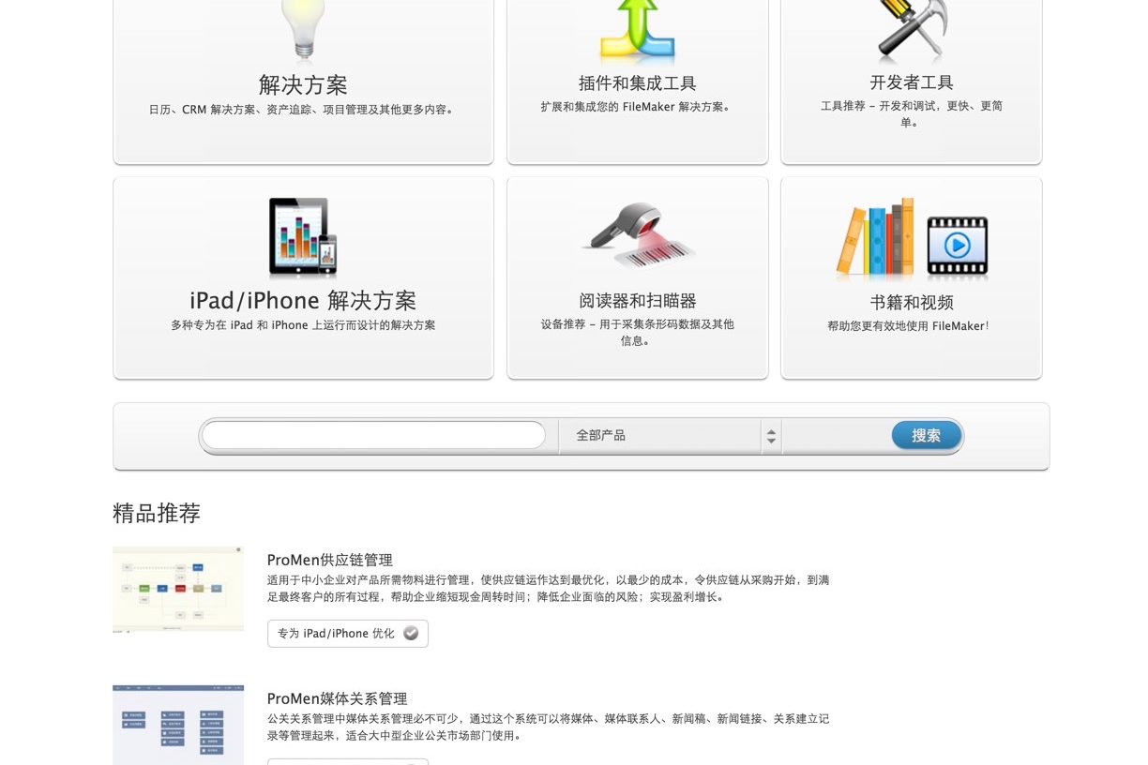The image size is (1148, 765).
Task: Click the checkmark icon on the iPad/iPhone optimized badge
Action: coord(411,633)
